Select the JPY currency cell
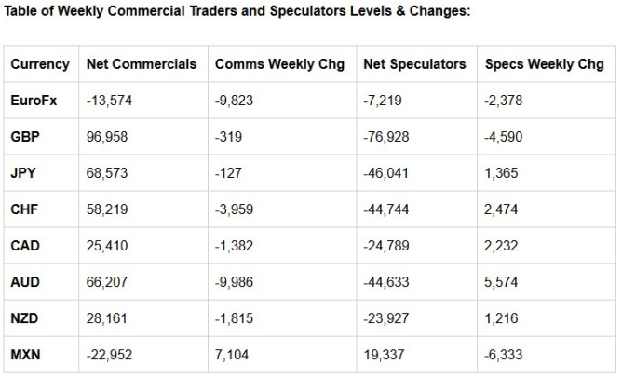 point(23,173)
